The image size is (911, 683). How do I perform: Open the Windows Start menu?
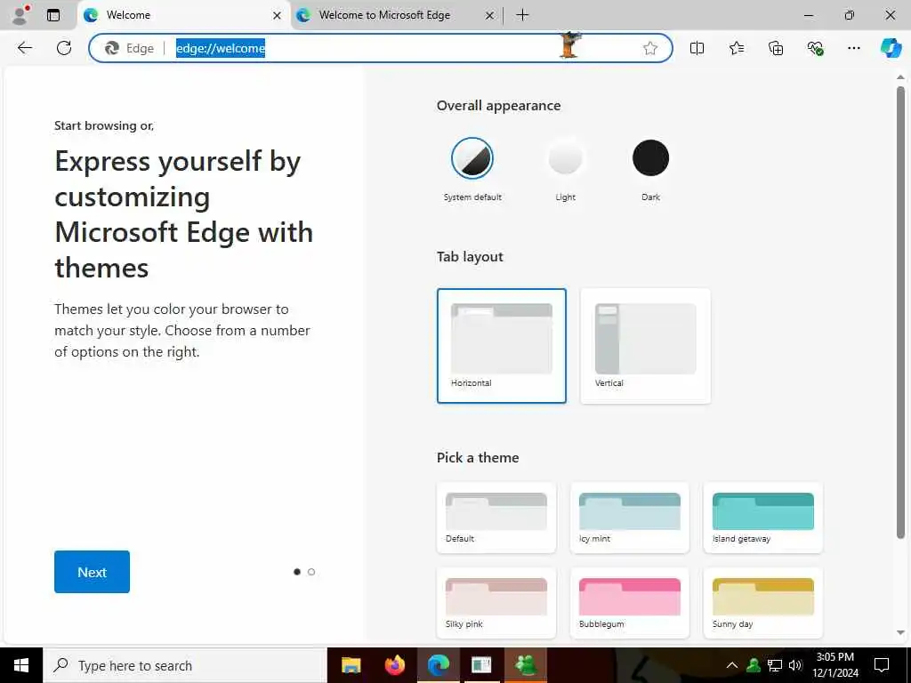click(x=21, y=665)
